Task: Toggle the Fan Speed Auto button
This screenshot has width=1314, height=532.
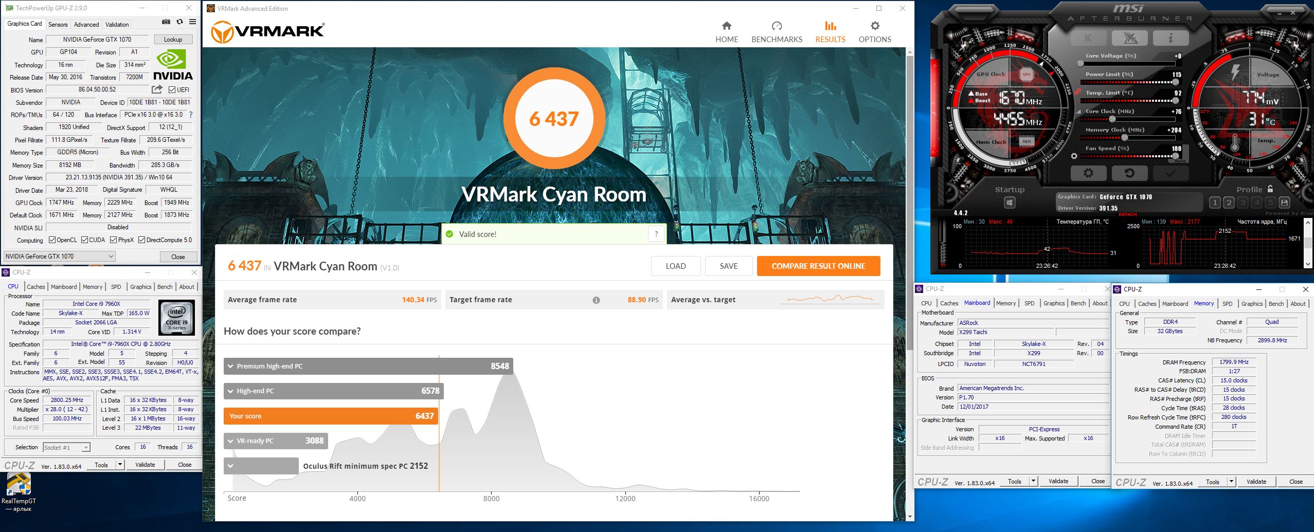Action: pyautogui.click(x=1180, y=161)
